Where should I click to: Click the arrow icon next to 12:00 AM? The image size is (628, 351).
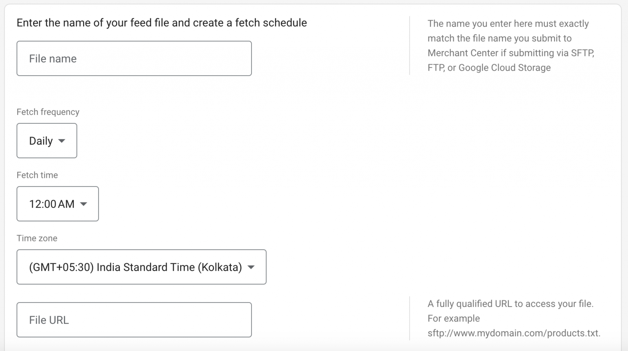(x=83, y=204)
